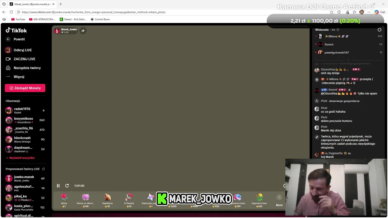This screenshot has height=218, width=388.
Task: Open the YouTube bookmark
Action: pos(18,19)
